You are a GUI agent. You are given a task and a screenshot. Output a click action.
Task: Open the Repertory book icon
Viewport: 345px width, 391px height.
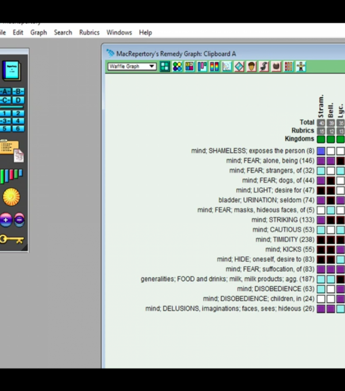click(11, 71)
